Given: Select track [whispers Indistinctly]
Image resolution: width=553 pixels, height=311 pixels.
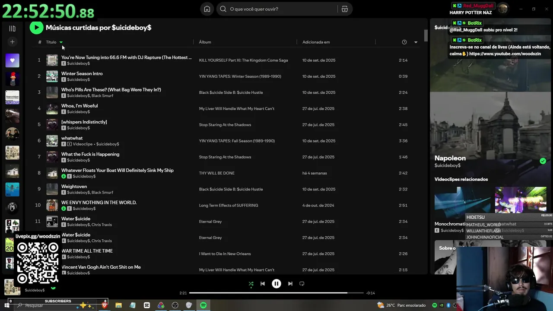Looking at the screenshot, I should pos(84,122).
